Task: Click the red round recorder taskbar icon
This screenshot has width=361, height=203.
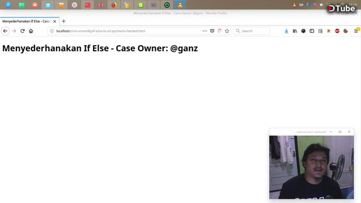Action: (35, 5)
